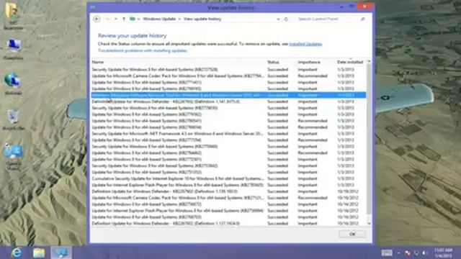Screen dimensions: 461x259
Task: Launch Internet Explorer from the taskbar
Action: pos(16,253)
